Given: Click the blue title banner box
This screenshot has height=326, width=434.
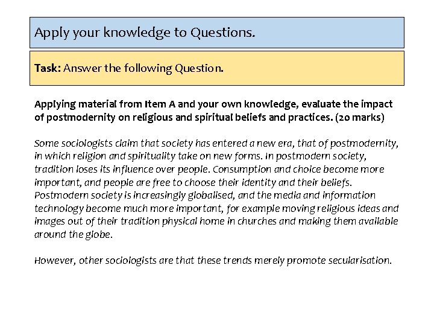Looking at the screenshot, I should (x=217, y=33).
